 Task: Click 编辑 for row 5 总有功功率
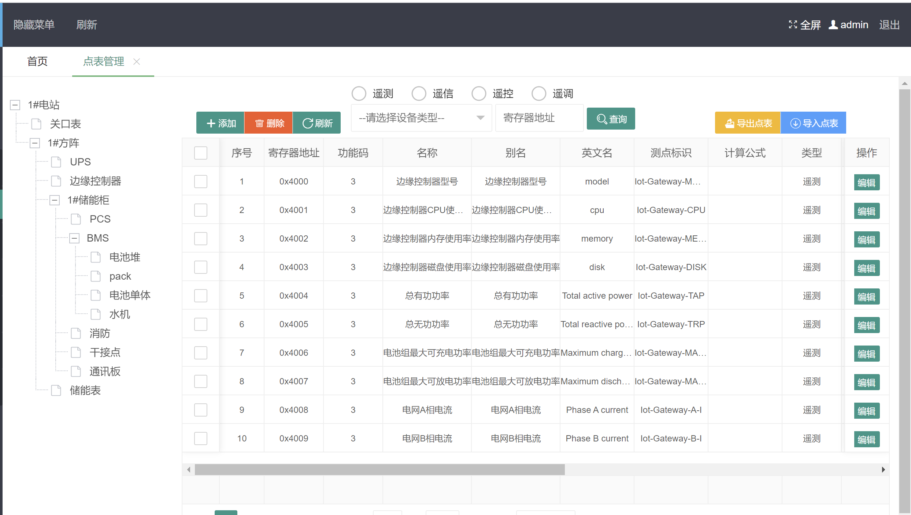[867, 296]
